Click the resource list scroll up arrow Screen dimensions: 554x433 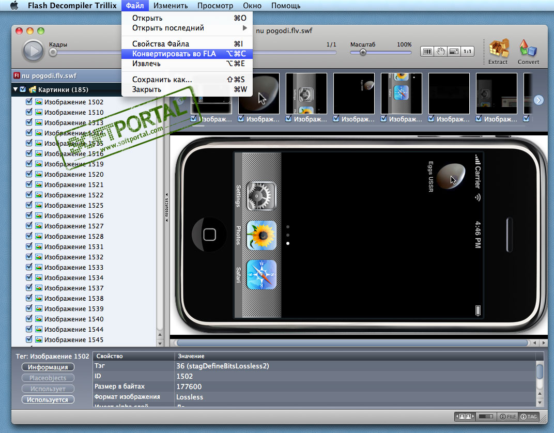[160, 334]
